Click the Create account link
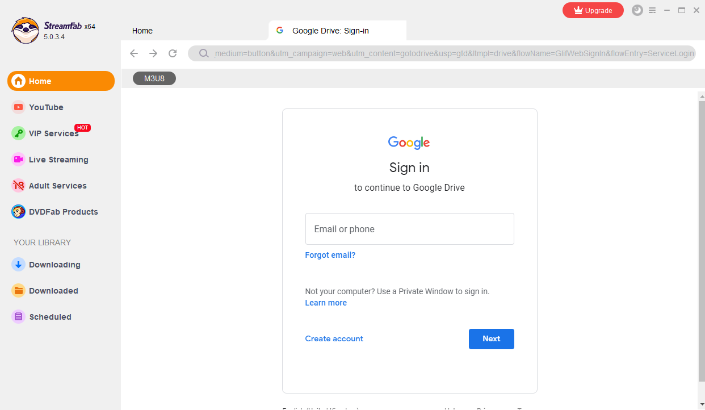The width and height of the screenshot is (705, 410). 334,338
